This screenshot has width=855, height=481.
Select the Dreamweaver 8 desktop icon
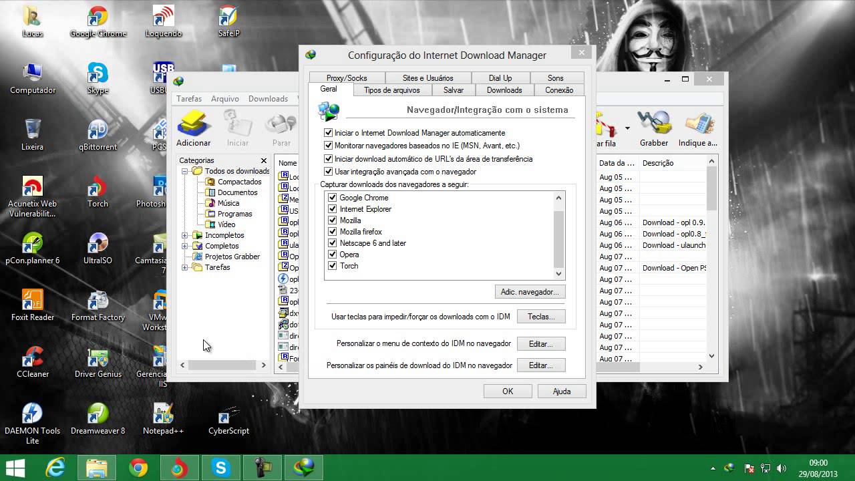(98, 420)
